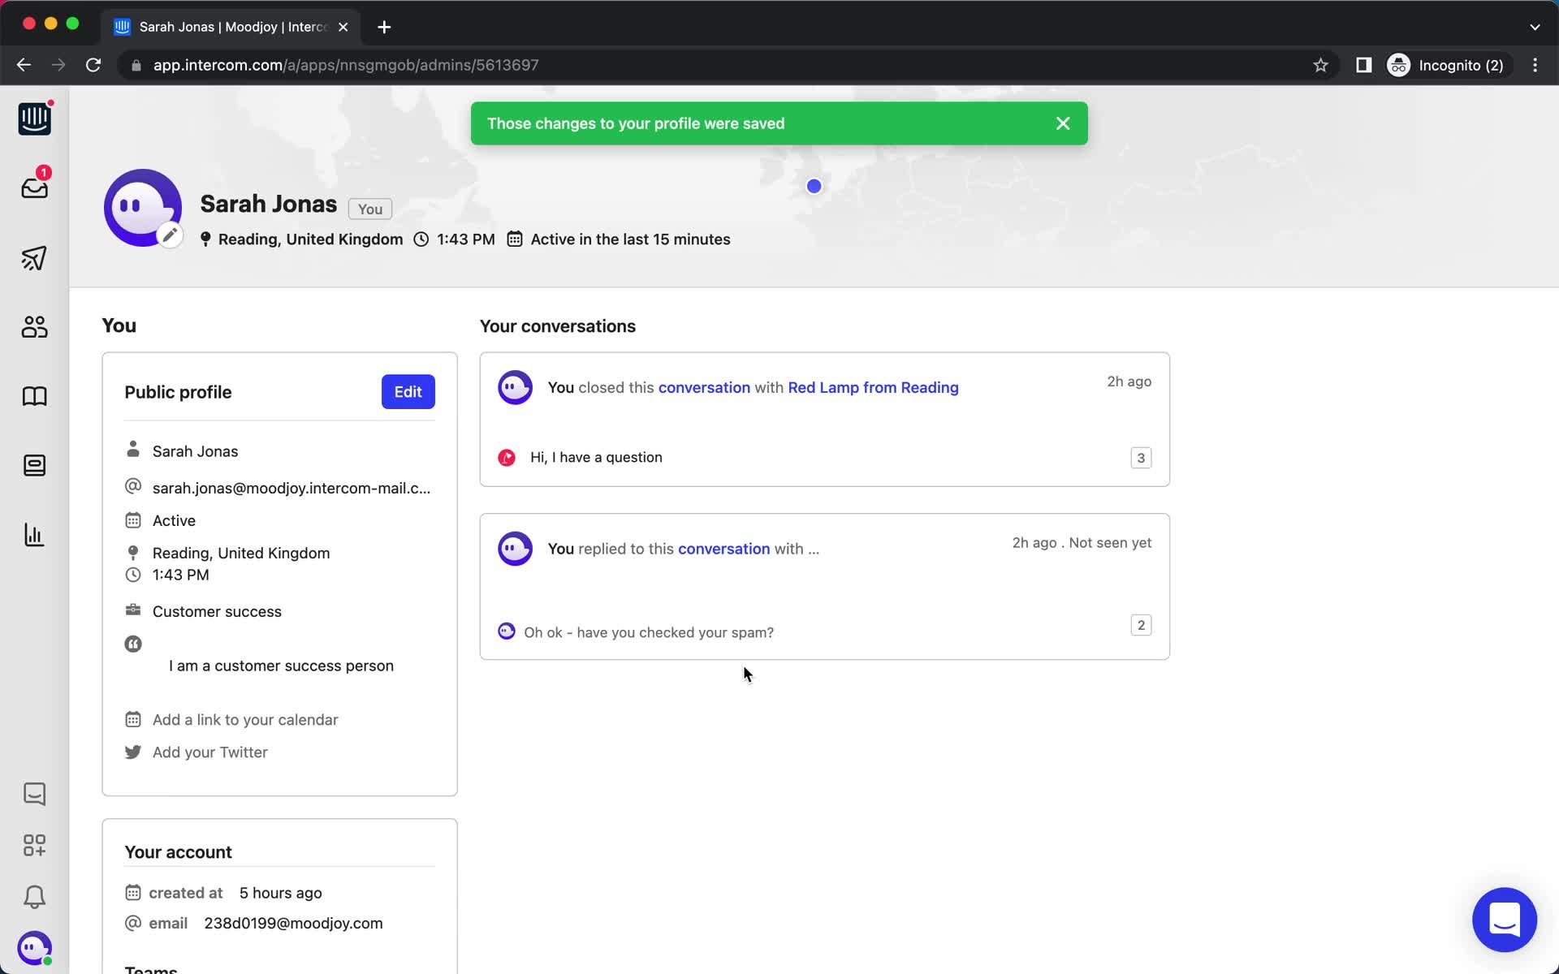Screen dimensions: 1559x974
Task: Launch the Intercom messenger bubble
Action: (x=1505, y=920)
